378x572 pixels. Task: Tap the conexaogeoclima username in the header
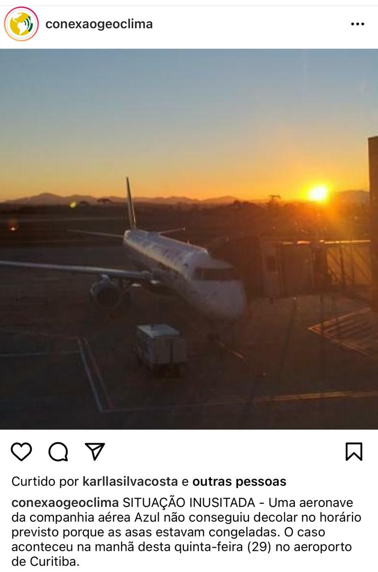tap(99, 24)
